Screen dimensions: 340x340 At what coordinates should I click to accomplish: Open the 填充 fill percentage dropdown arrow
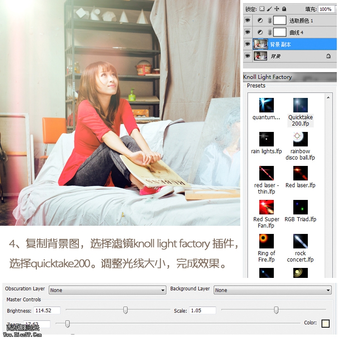335,9
